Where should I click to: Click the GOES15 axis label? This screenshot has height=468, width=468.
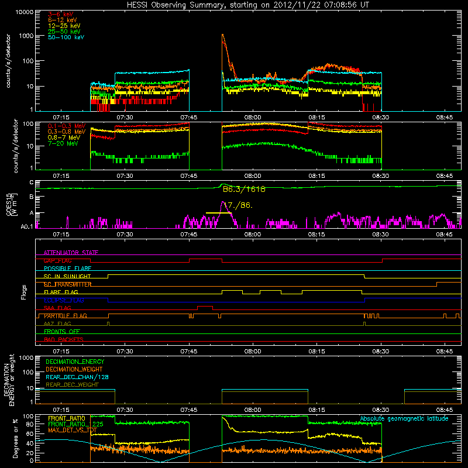(11, 204)
